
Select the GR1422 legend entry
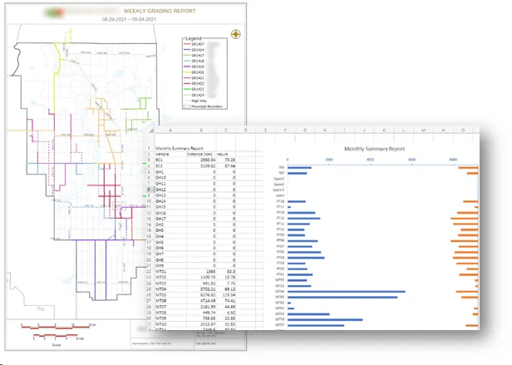(194, 84)
